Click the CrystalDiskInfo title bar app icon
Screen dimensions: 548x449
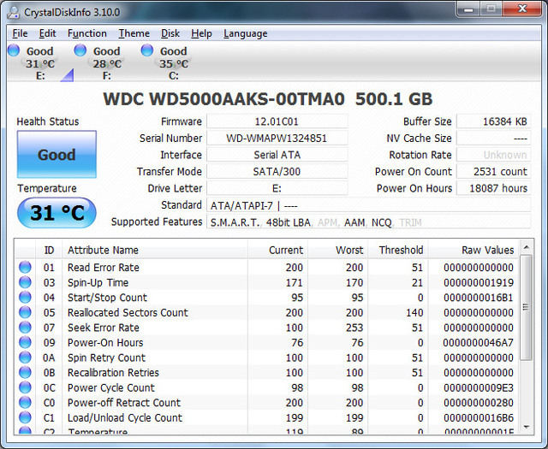pos(14,12)
